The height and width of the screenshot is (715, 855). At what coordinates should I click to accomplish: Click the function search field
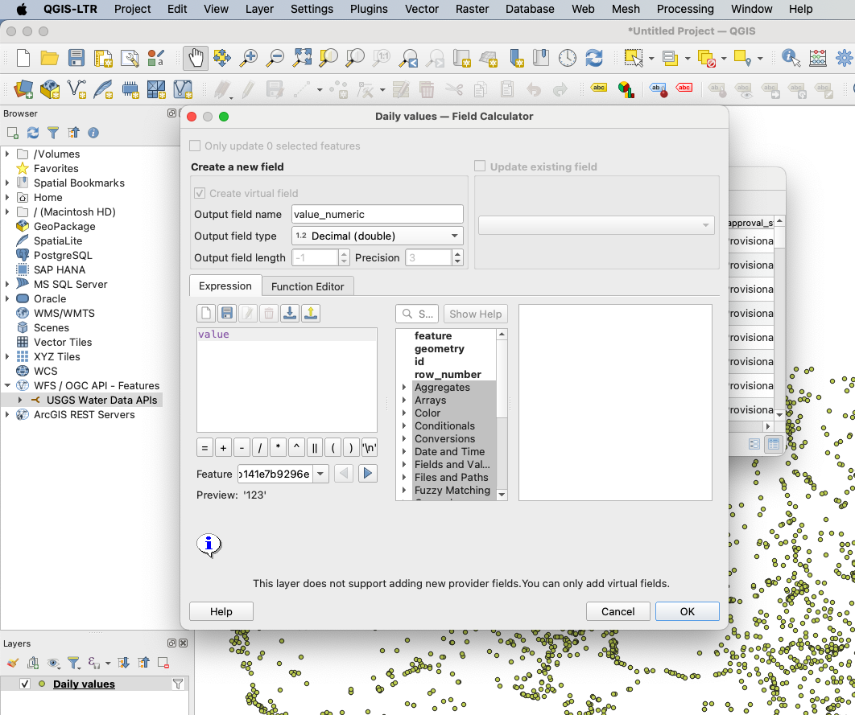click(x=416, y=314)
